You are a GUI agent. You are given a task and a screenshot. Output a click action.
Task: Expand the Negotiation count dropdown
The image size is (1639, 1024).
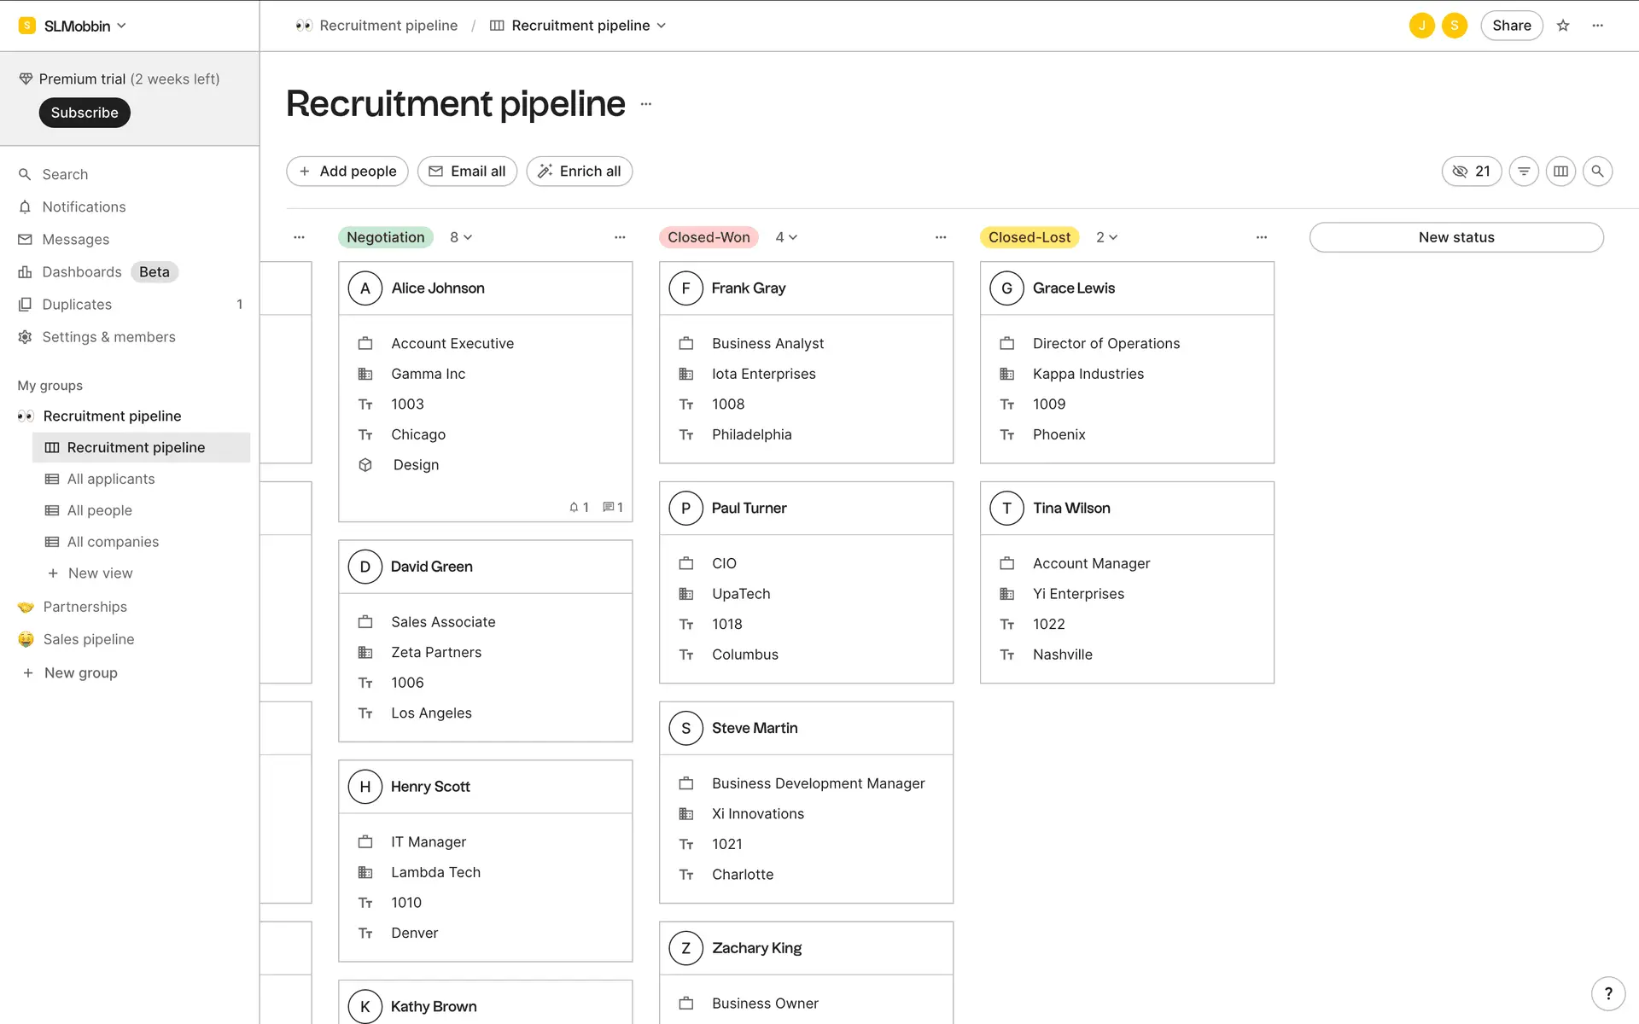461,237
